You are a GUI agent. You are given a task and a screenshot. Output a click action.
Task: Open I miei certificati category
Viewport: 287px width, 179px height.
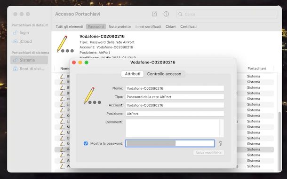148,26
